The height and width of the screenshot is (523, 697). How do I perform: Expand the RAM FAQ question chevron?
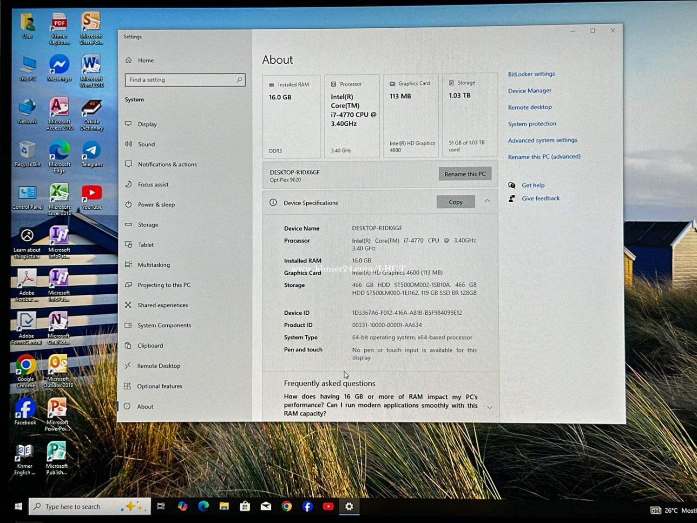point(490,407)
